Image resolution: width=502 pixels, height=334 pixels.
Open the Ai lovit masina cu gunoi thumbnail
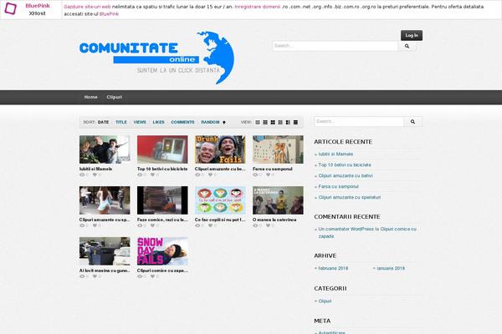(105, 251)
